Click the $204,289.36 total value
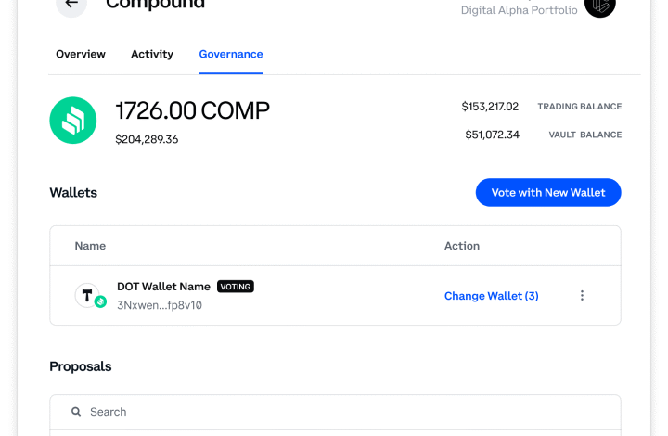The width and height of the screenshot is (668, 436). coord(147,139)
